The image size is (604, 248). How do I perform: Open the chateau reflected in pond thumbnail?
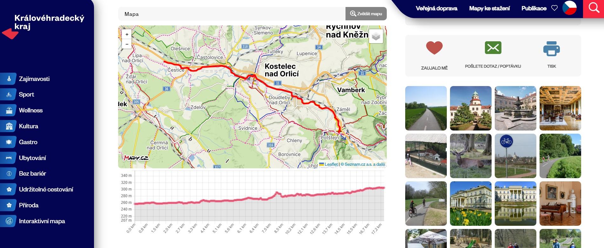click(515, 204)
